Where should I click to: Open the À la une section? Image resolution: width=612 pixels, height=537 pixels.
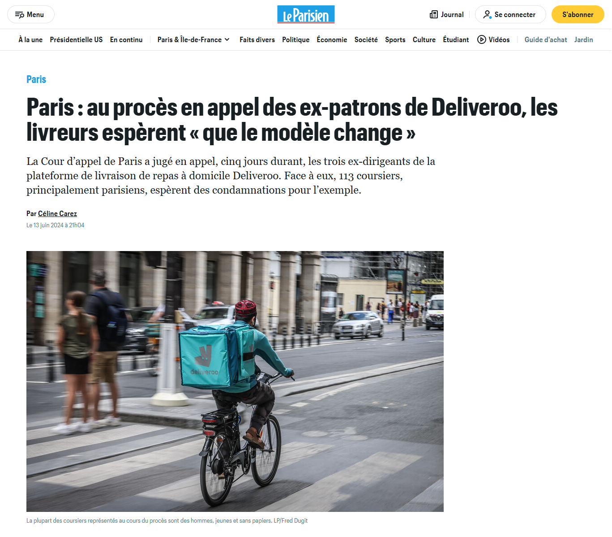(x=30, y=39)
